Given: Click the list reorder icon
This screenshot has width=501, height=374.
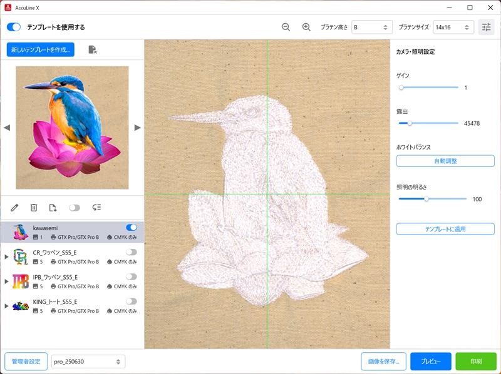Looking at the screenshot, I should pyautogui.click(x=96, y=208).
